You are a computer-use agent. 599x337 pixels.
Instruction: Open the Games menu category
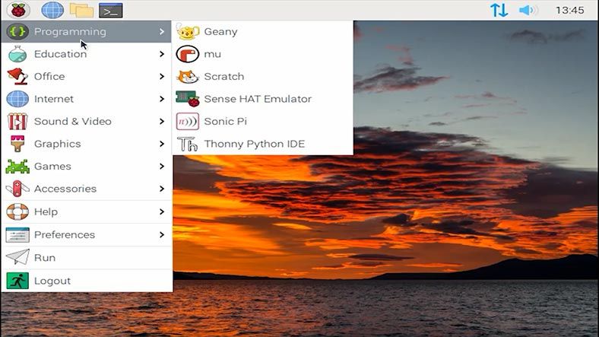(x=87, y=166)
